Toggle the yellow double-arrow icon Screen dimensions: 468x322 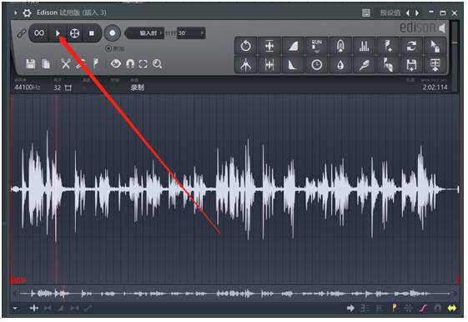click(x=452, y=308)
